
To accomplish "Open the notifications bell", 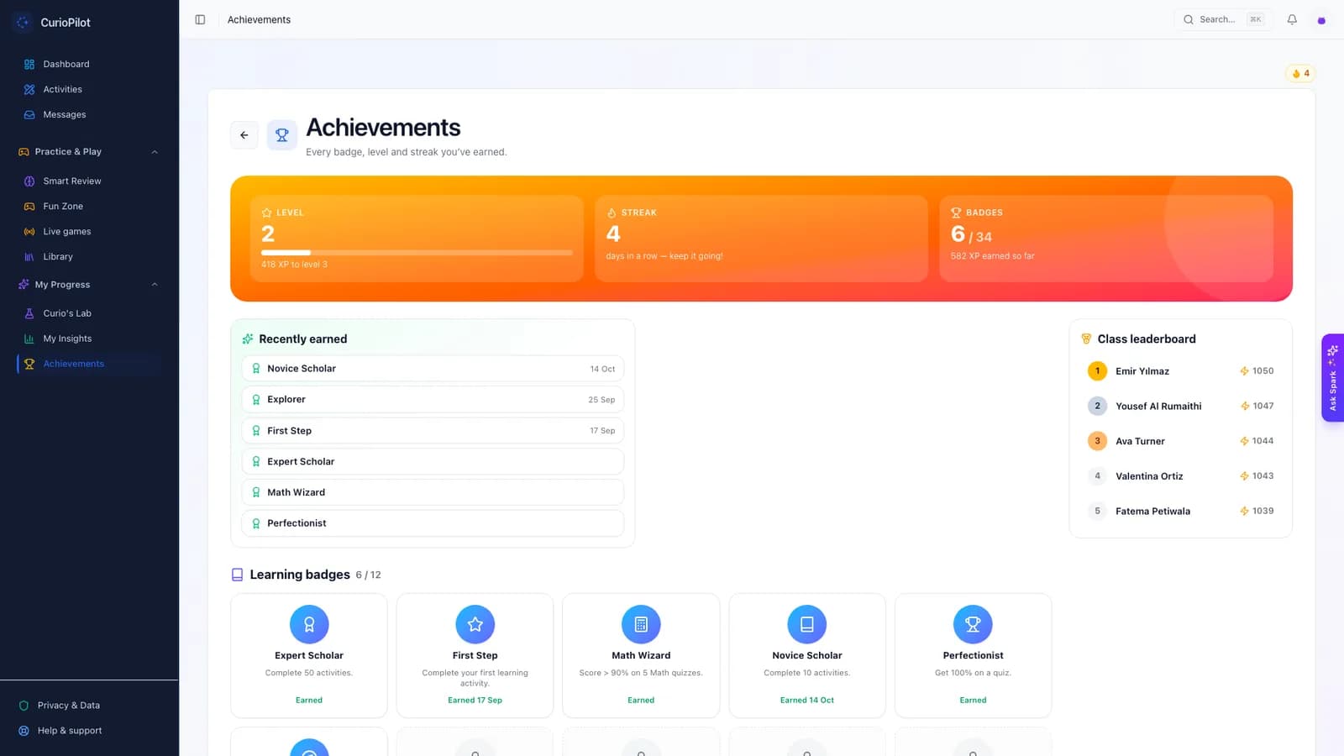I will click(x=1292, y=19).
